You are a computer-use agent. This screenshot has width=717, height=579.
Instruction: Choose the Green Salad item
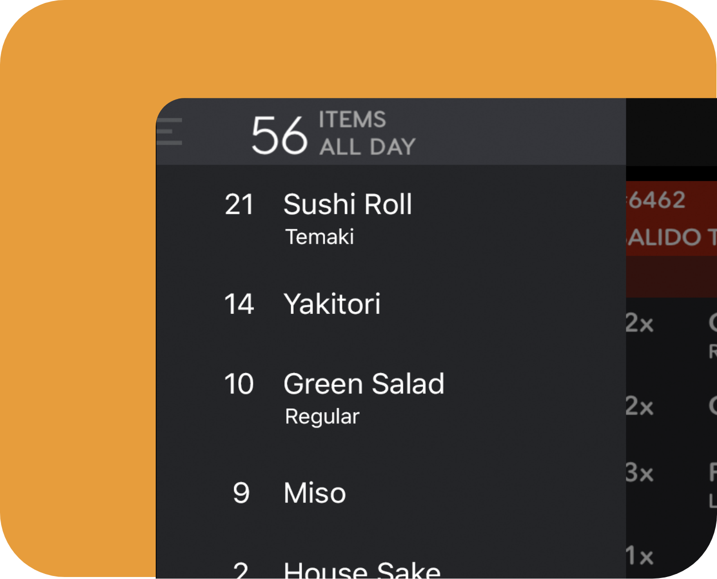pos(364,384)
